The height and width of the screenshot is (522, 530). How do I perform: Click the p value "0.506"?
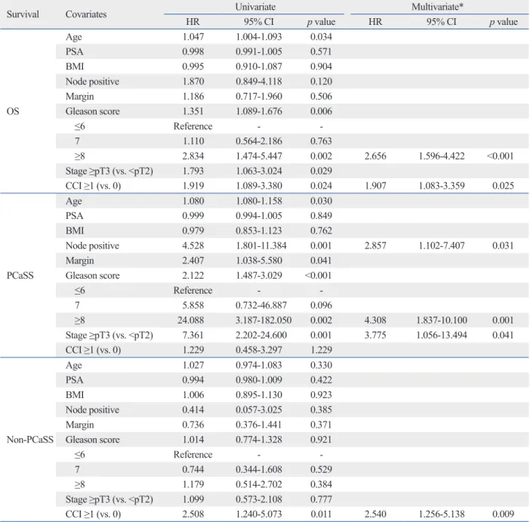tap(321, 97)
